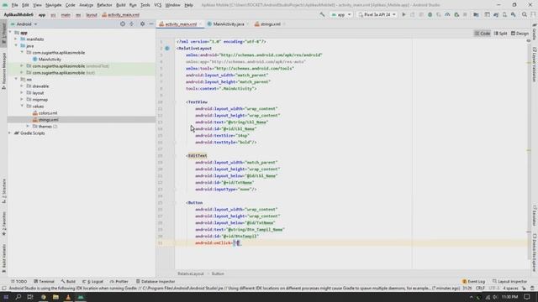Click Apply Changes icon next to Run
Image resolution: width=538 pixels, height=302 pixels.
[413, 15]
